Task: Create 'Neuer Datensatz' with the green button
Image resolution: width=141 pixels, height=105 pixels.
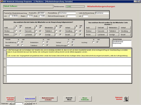Action: 85,99
